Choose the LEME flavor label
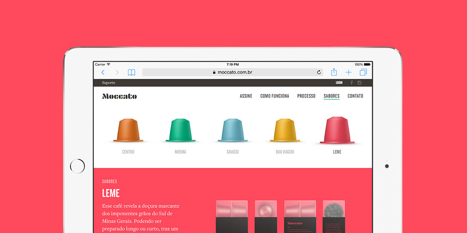This screenshot has height=233, width=467. click(337, 152)
